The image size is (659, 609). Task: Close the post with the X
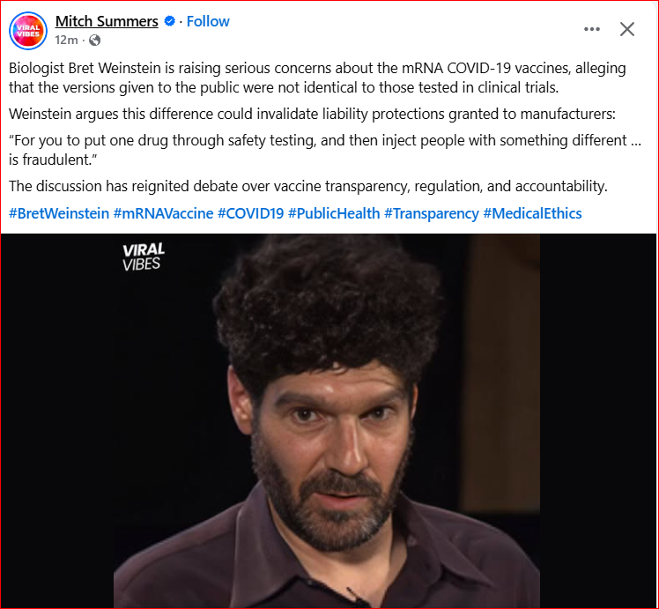[627, 29]
